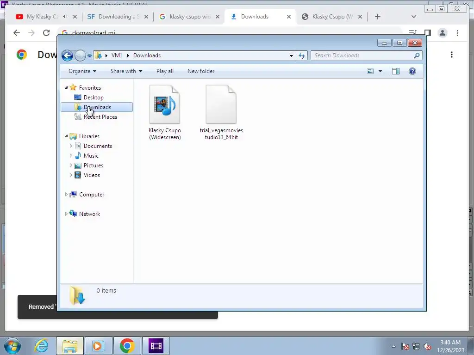This screenshot has width=474, height=355.
Task: Open the Chrome three-dot menu
Action: 457,33
